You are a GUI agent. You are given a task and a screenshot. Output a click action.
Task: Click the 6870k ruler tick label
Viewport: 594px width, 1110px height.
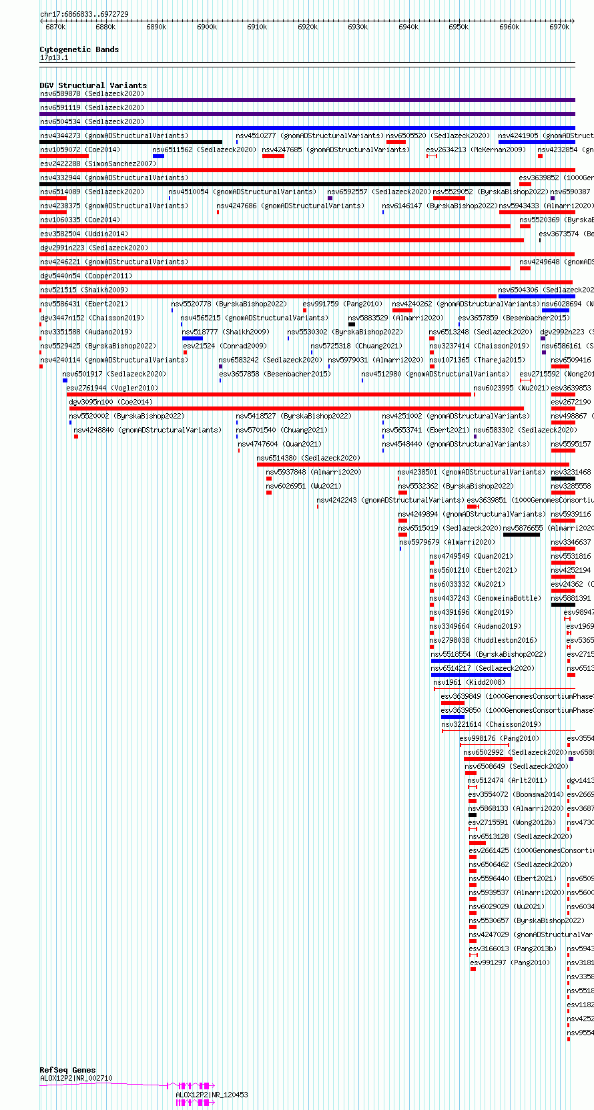click(55, 27)
